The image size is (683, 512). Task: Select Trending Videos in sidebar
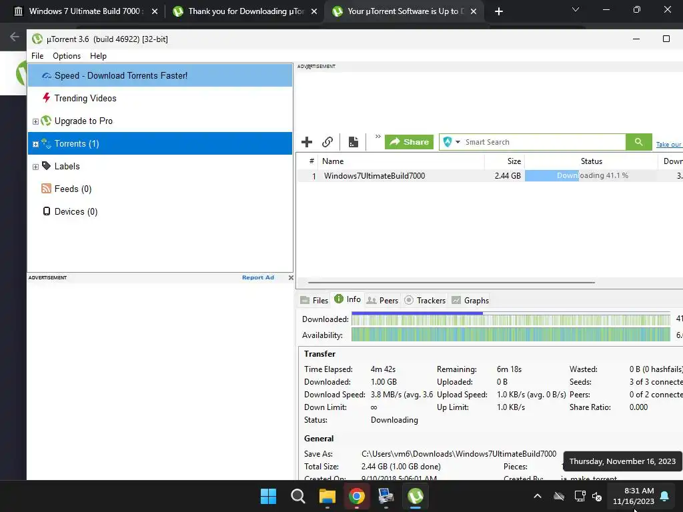(x=160, y=98)
